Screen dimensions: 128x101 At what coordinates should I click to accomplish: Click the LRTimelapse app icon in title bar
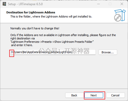[x=4, y=4]
